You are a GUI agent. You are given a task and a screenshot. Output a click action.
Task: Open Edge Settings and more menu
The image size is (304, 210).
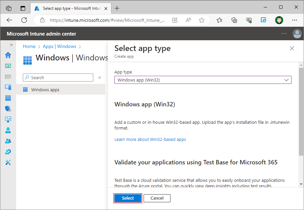pos(295,20)
